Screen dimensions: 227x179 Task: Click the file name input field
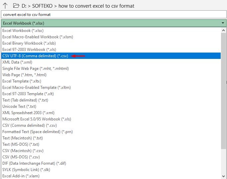point(113,15)
